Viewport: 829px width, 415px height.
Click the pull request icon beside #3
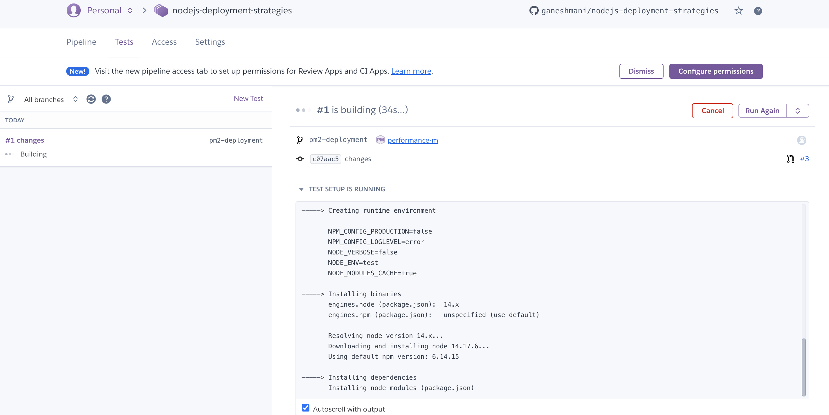click(790, 159)
